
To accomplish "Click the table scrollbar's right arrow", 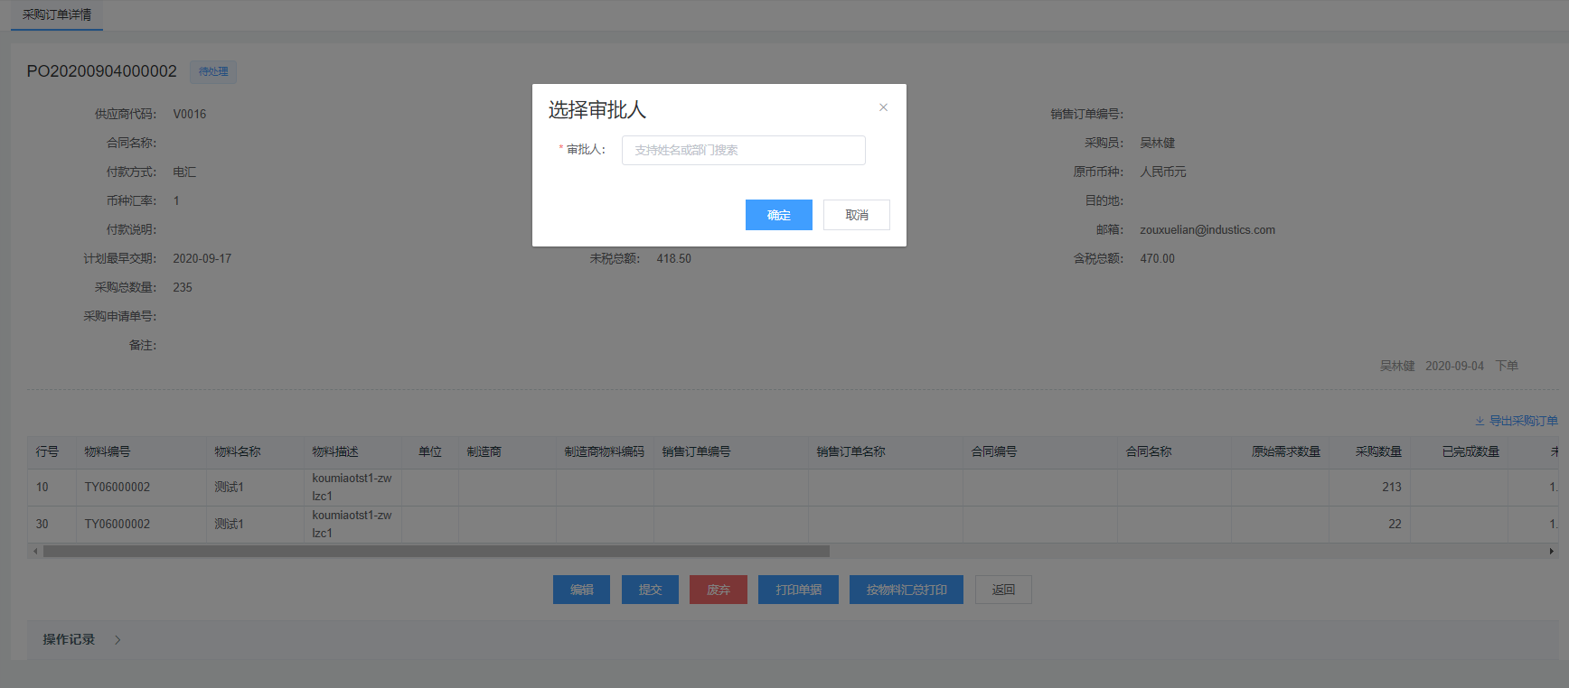I will 1551,551.
